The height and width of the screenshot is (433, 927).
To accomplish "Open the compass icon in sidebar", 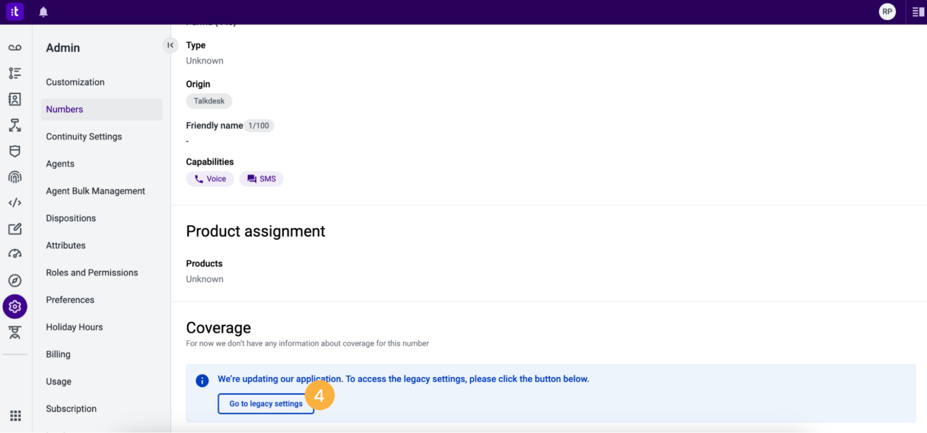I will coord(15,280).
